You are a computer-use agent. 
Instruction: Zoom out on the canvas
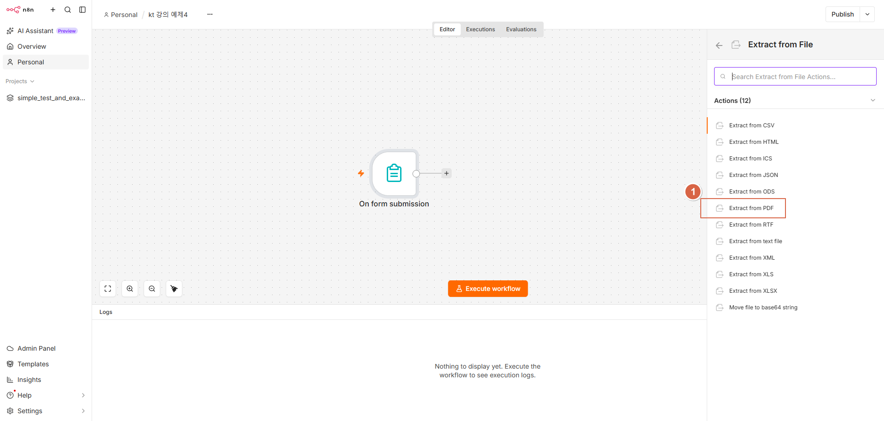pyautogui.click(x=152, y=289)
